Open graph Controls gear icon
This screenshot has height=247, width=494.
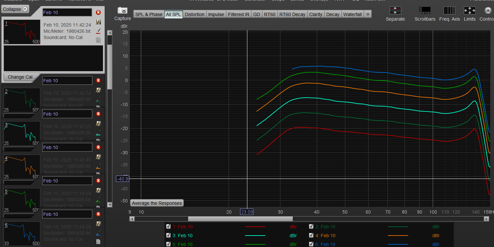point(488,10)
